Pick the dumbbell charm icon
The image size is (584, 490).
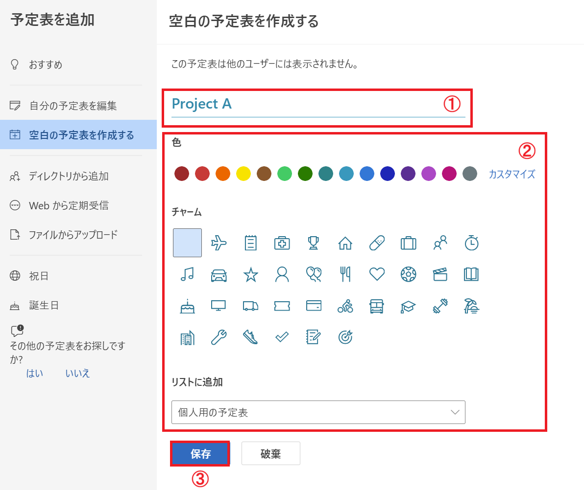pos(440,306)
